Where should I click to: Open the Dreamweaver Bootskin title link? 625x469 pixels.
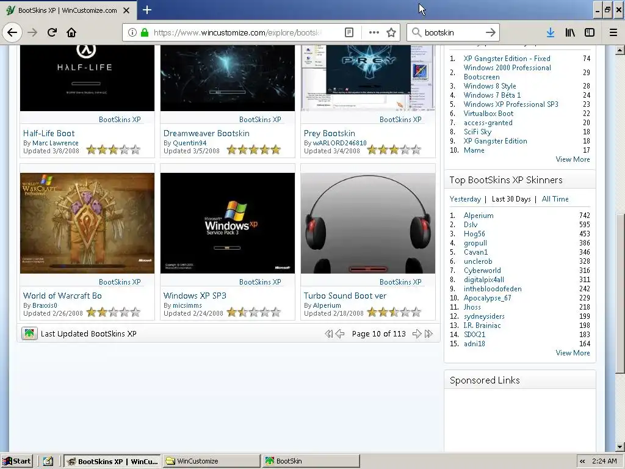coord(206,133)
